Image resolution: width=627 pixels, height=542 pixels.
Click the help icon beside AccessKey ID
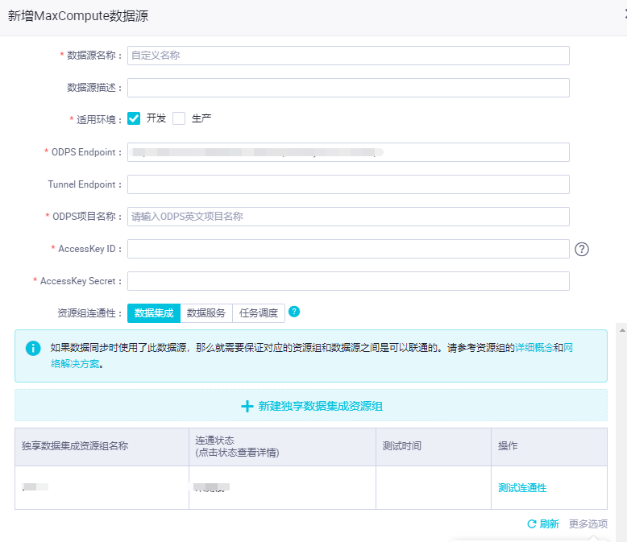click(581, 249)
